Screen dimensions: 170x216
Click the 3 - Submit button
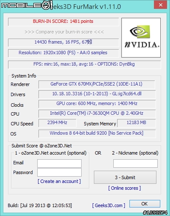point(125,177)
